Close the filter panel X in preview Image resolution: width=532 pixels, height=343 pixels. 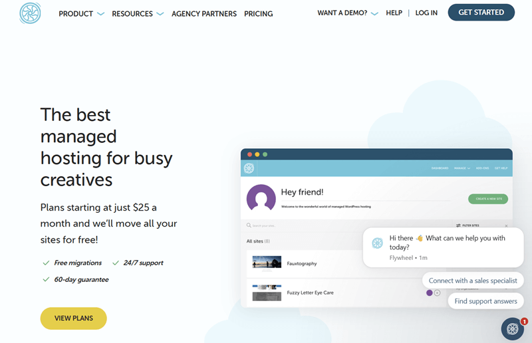click(x=506, y=225)
